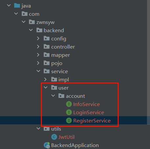
Task: Click the blue java source folder icon
Action: 17,6
